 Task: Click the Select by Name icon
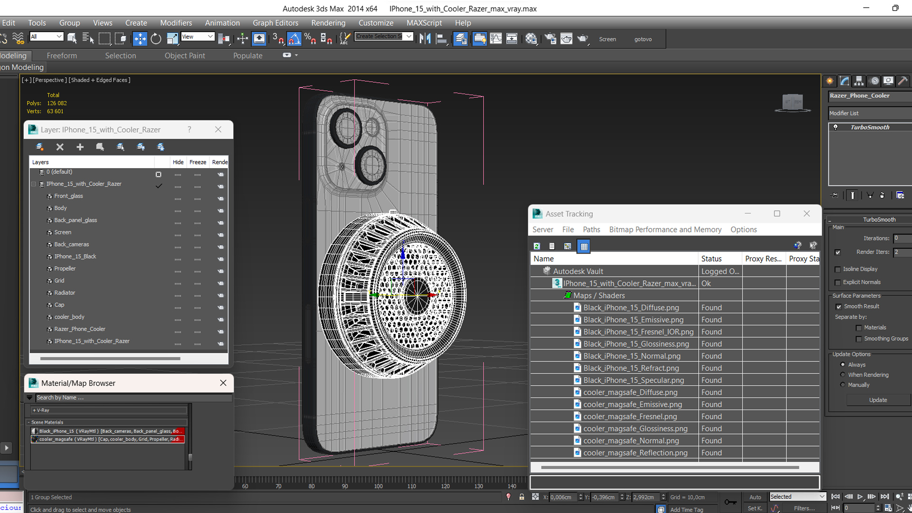[88, 38]
